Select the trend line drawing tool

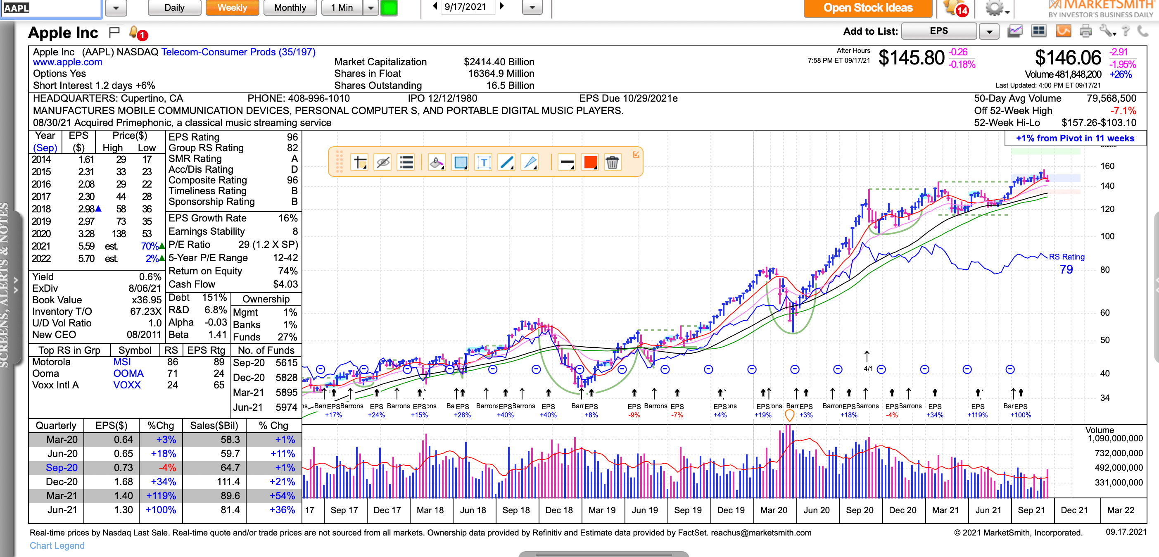507,162
